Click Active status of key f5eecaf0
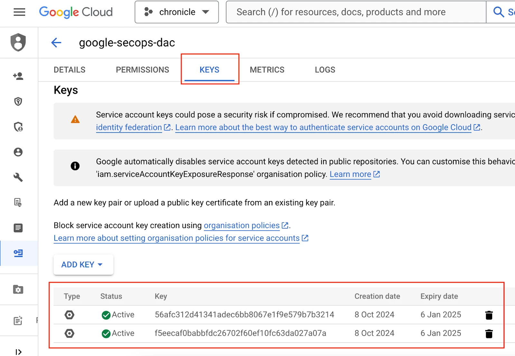515x356 pixels. click(118, 333)
